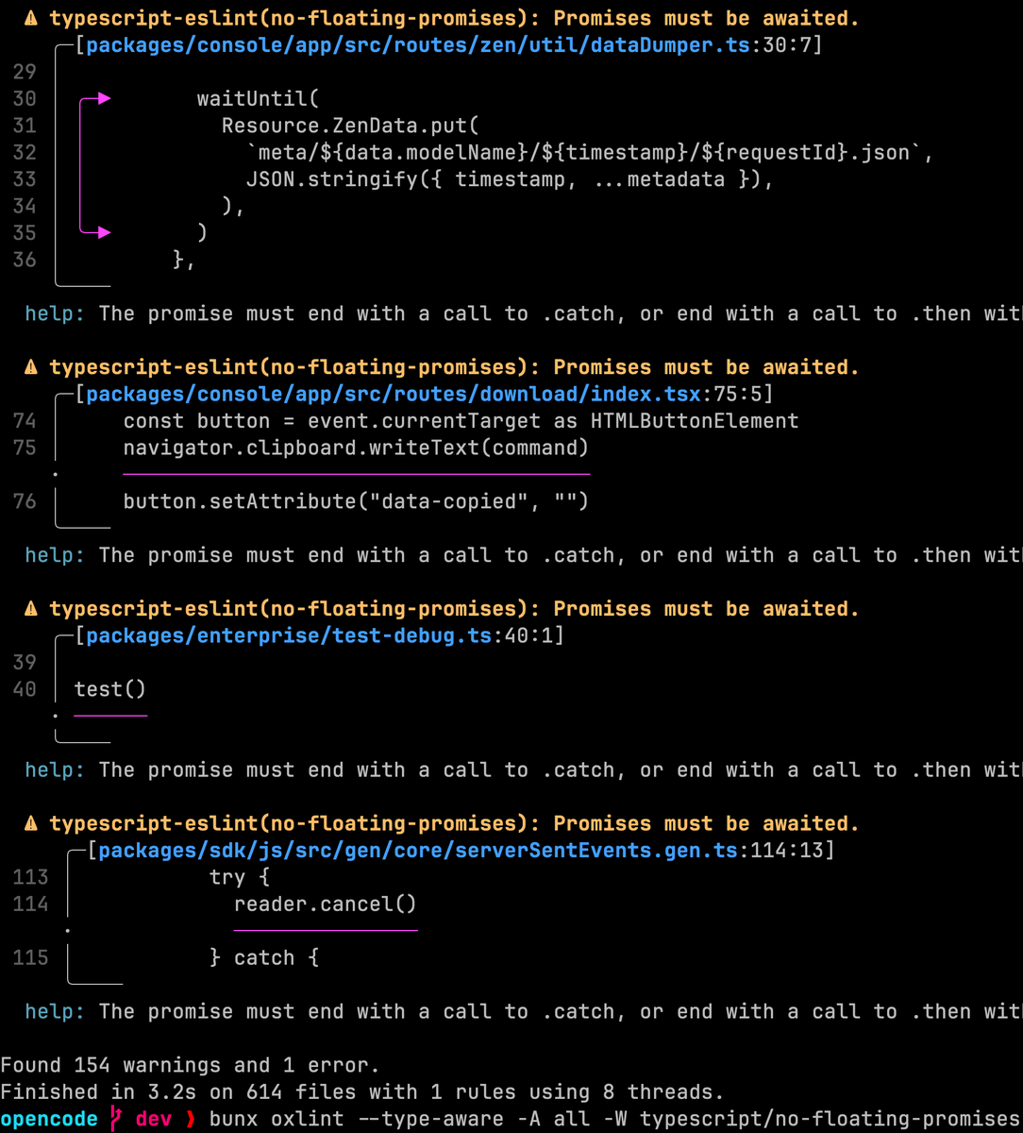Viewport: 1023px width, 1133px height.
Task: Click the ':114:13' location after serverSentEvents.gen.ts
Action: click(x=781, y=851)
